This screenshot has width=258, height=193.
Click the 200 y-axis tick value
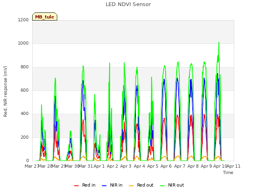coord(25,137)
